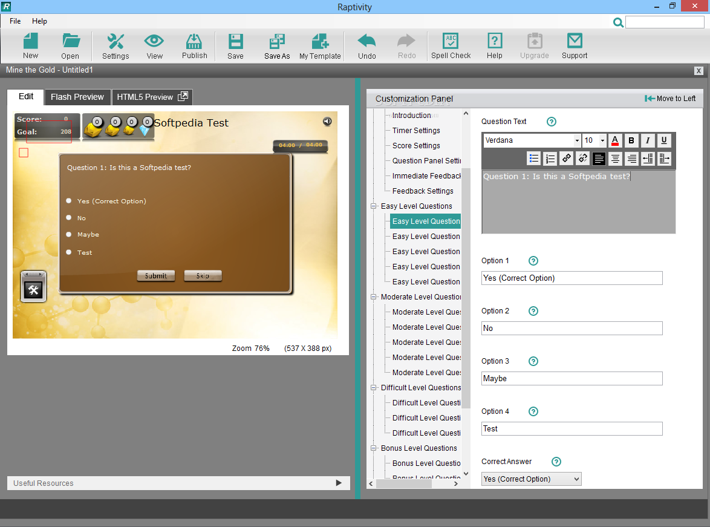Expand the Useful Resources panel arrow

coord(339,483)
